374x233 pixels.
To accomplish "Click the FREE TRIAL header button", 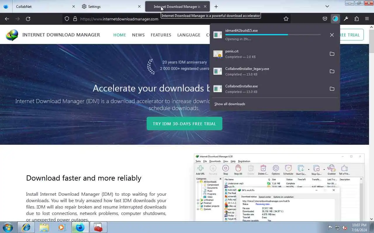I will (352, 35).
